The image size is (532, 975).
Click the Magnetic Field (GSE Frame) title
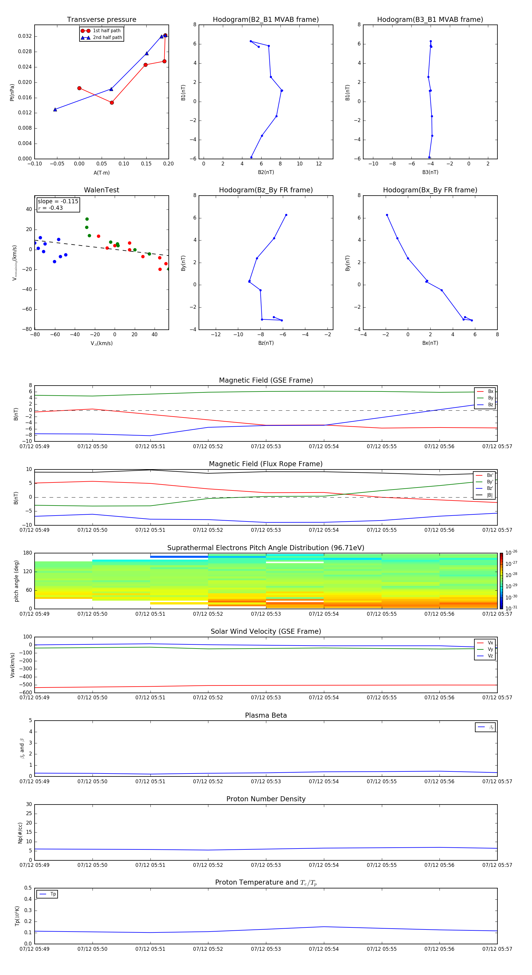(266, 380)
